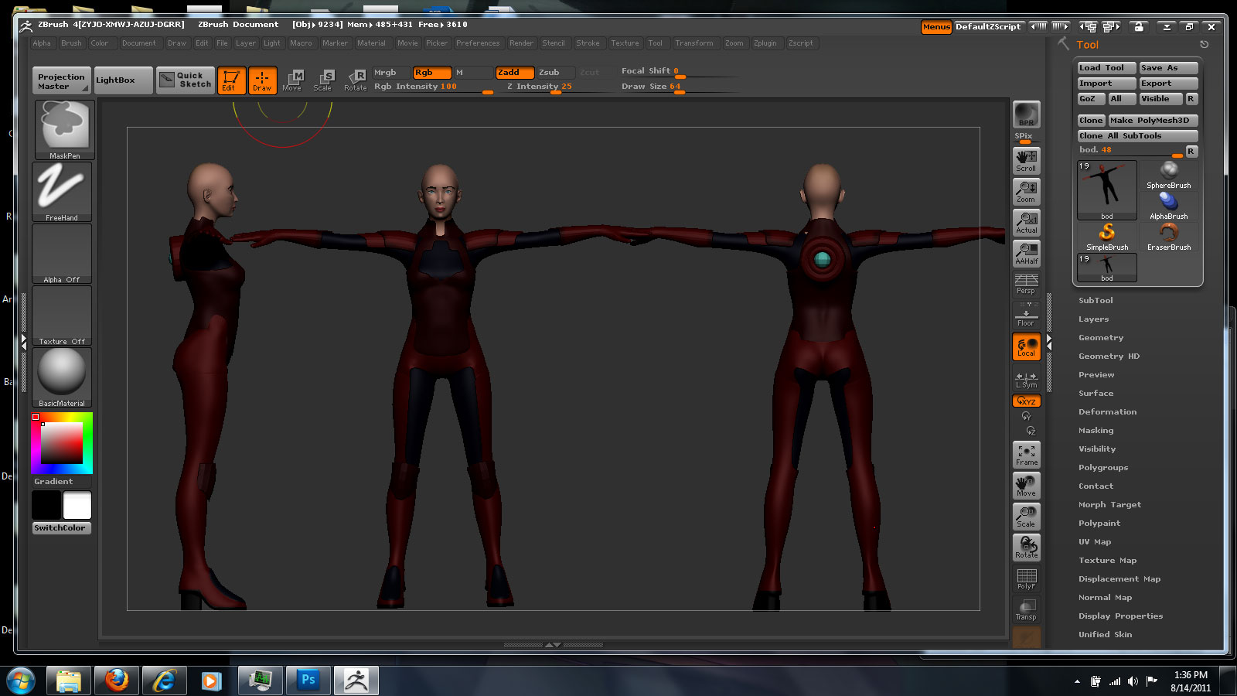Click the SwitchColor button
The width and height of the screenshot is (1237, 696).
62,527
